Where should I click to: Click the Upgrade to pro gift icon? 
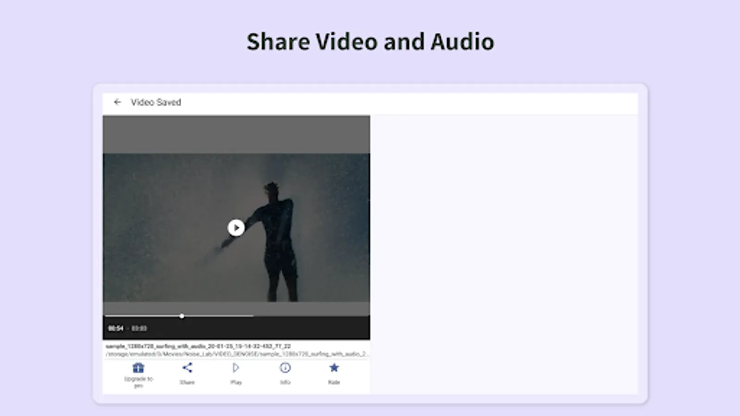coord(138,368)
